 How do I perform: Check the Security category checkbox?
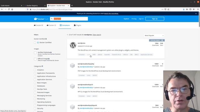(35, 109)
